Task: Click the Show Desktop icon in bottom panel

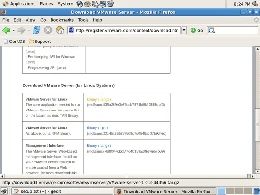Action: point(4,191)
